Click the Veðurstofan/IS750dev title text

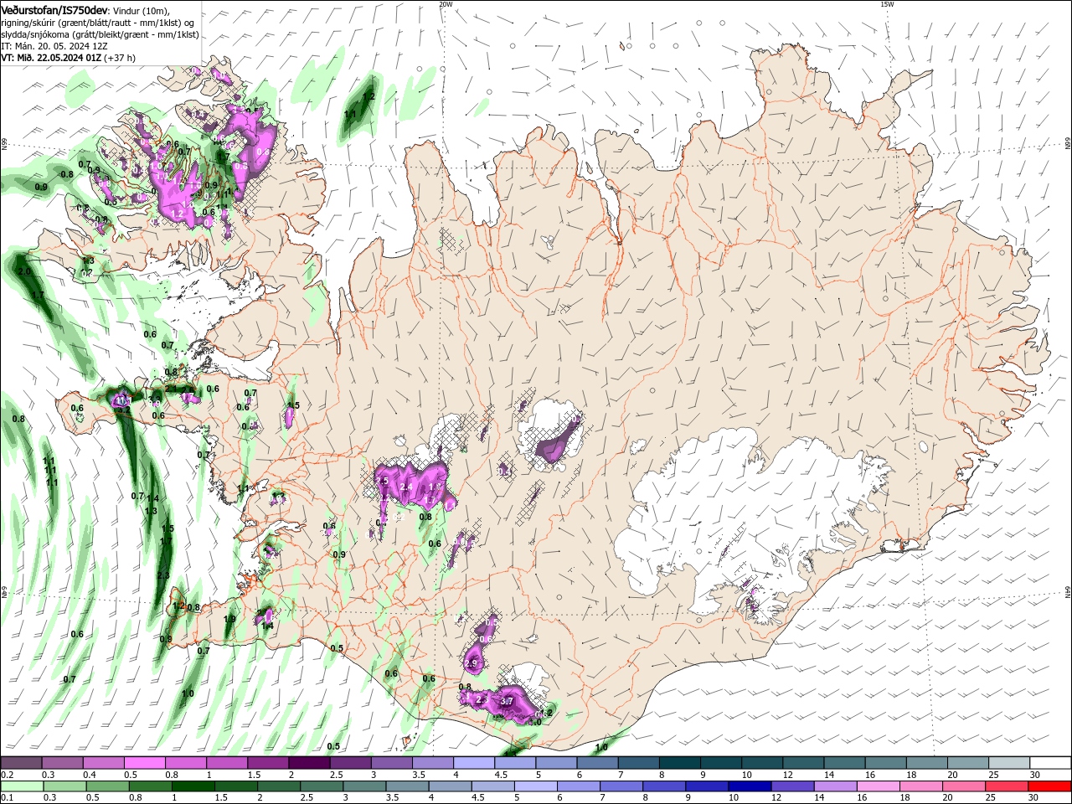(x=54, y=10)
